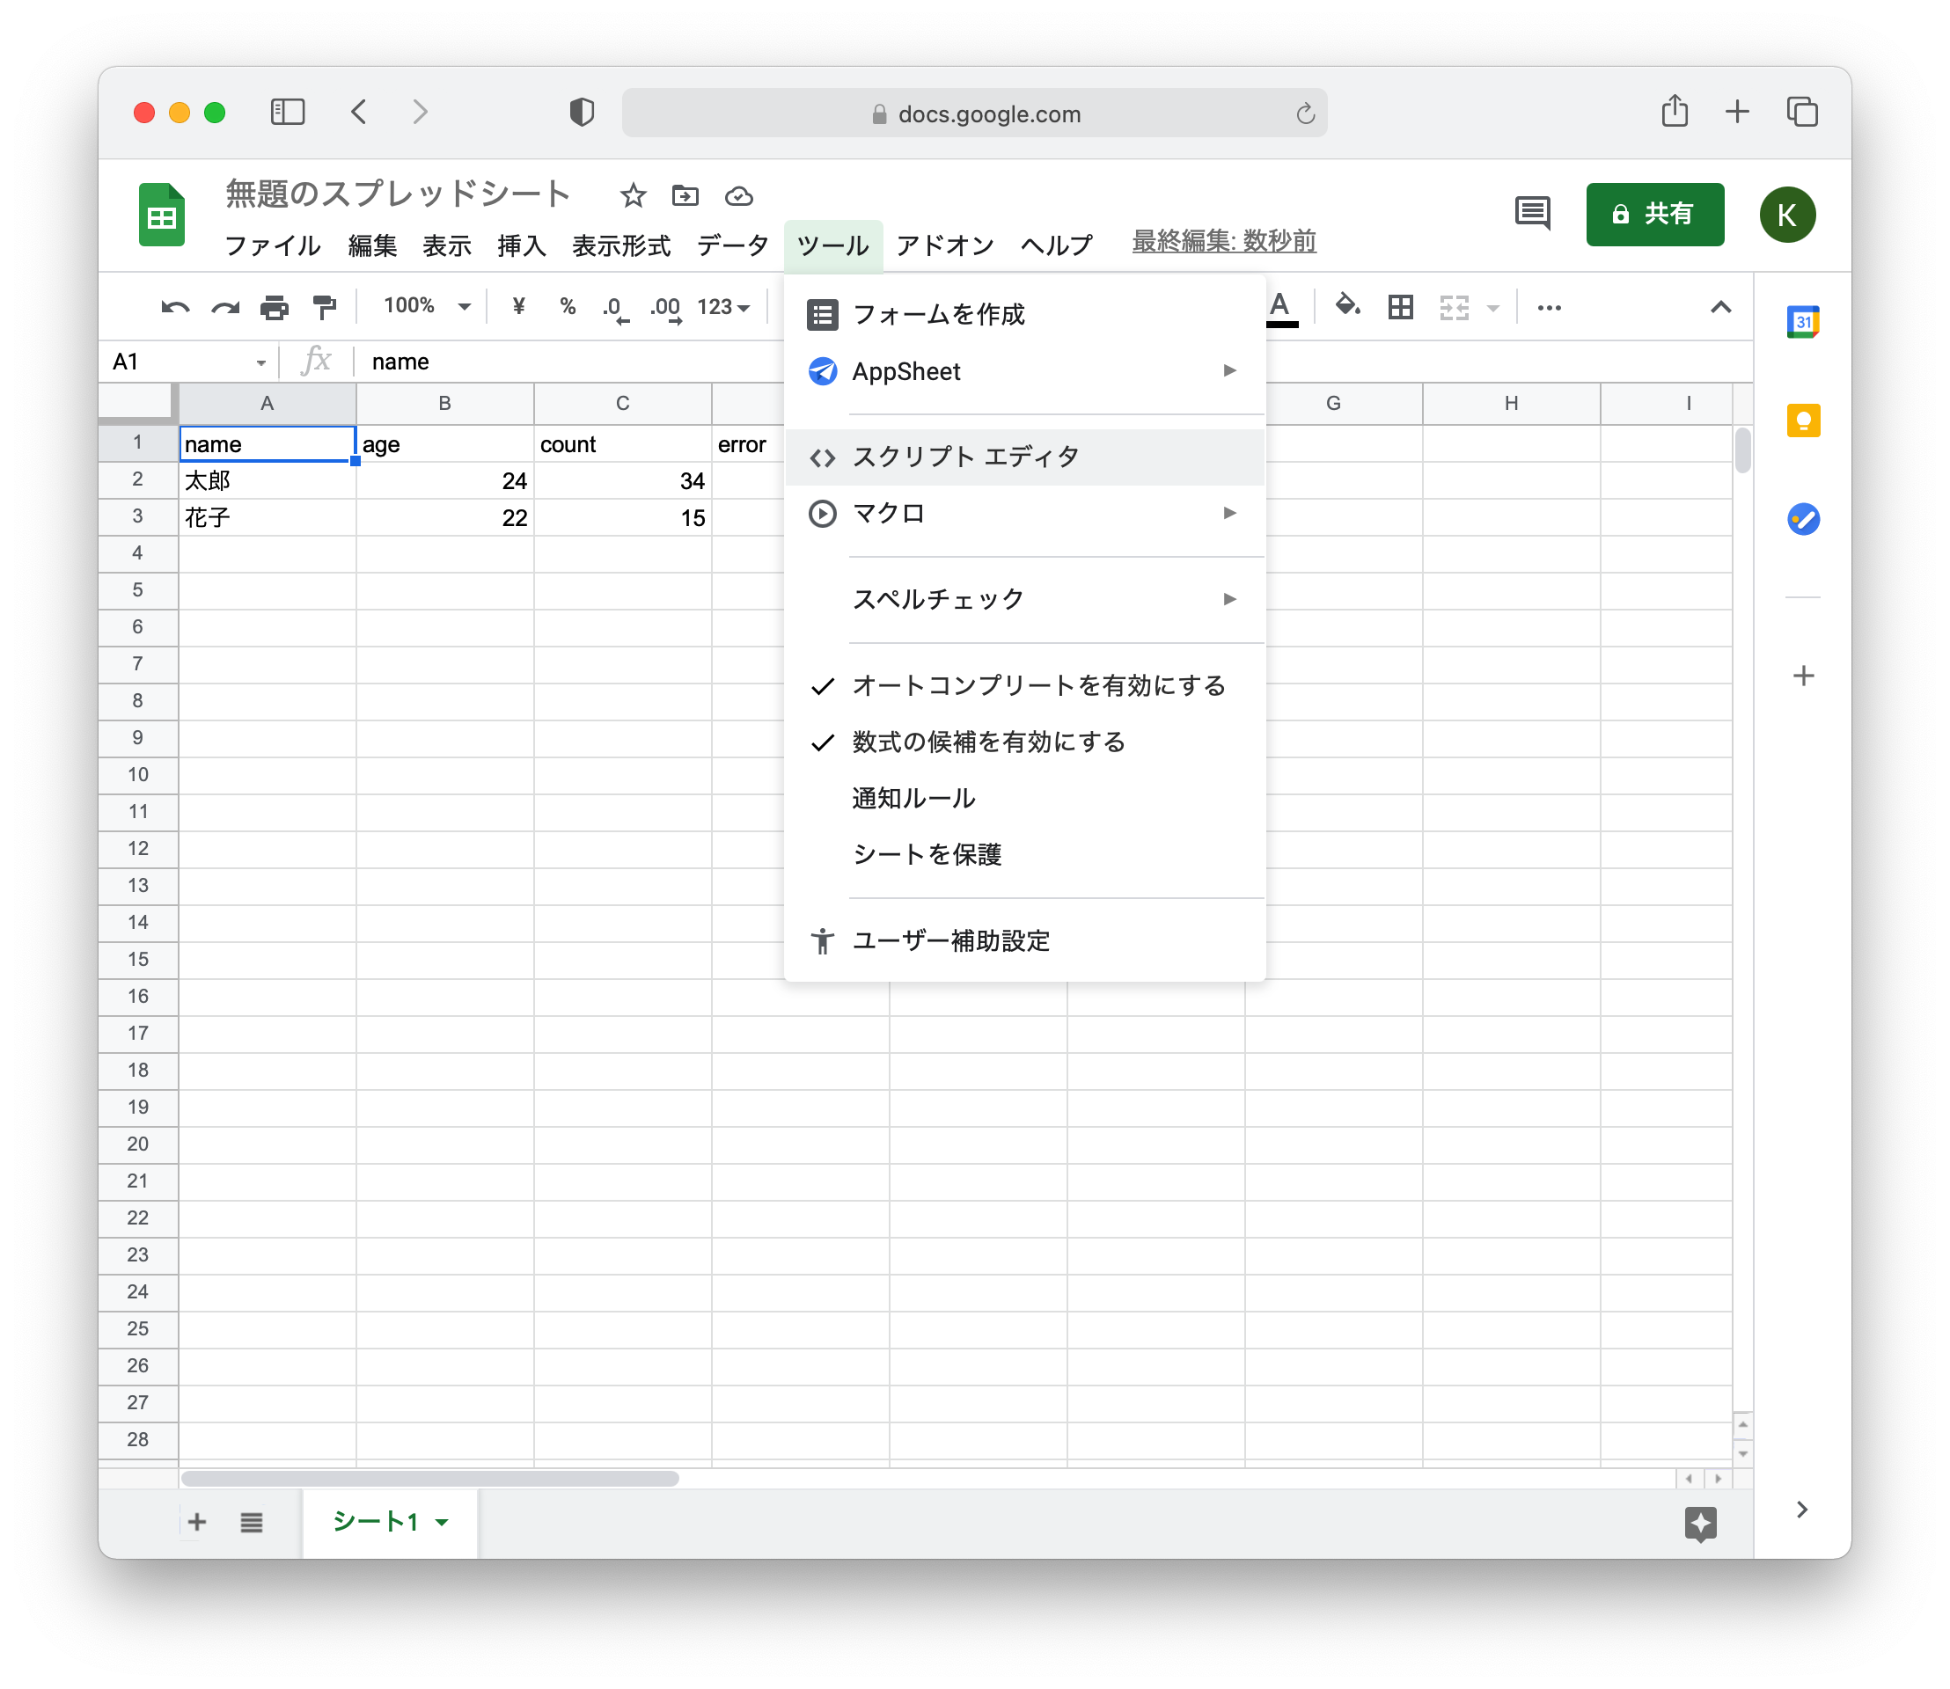
Task: Increase decimal places
Action: tap(666, 308)
